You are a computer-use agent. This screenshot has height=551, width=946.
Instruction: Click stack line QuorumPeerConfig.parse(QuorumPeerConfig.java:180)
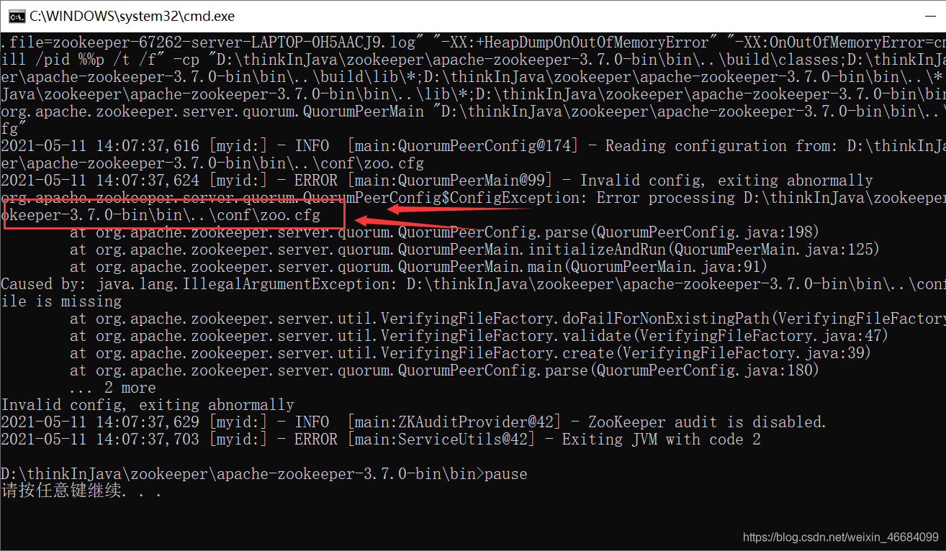click(445, 370)
